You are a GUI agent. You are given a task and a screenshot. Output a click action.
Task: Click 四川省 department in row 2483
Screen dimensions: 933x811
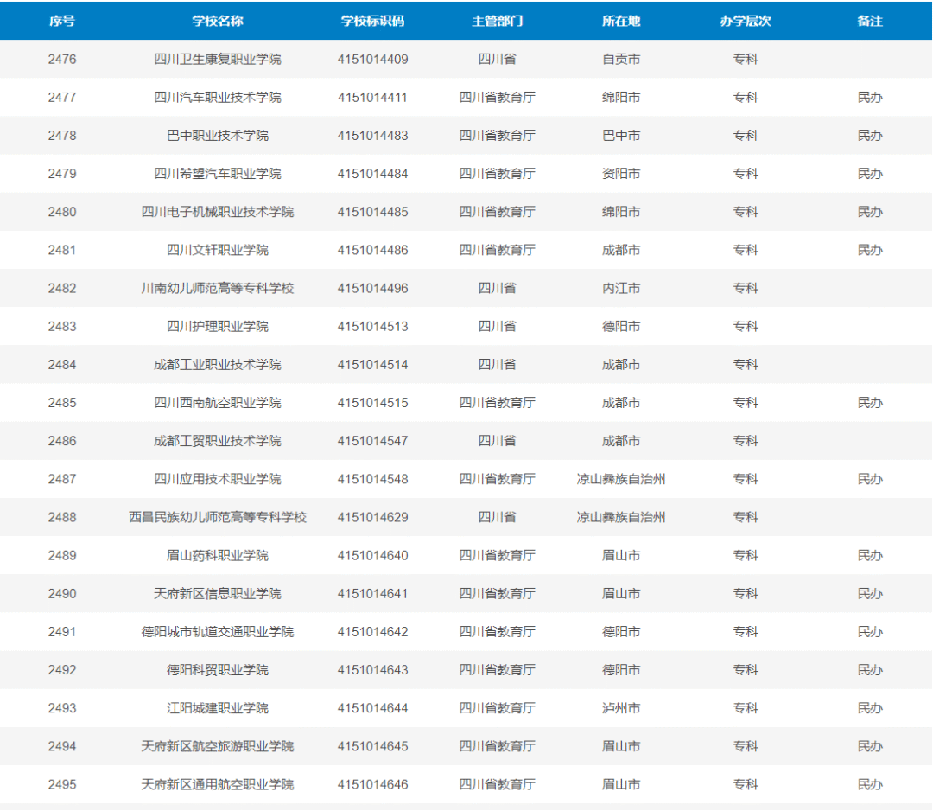pos(498,326)
